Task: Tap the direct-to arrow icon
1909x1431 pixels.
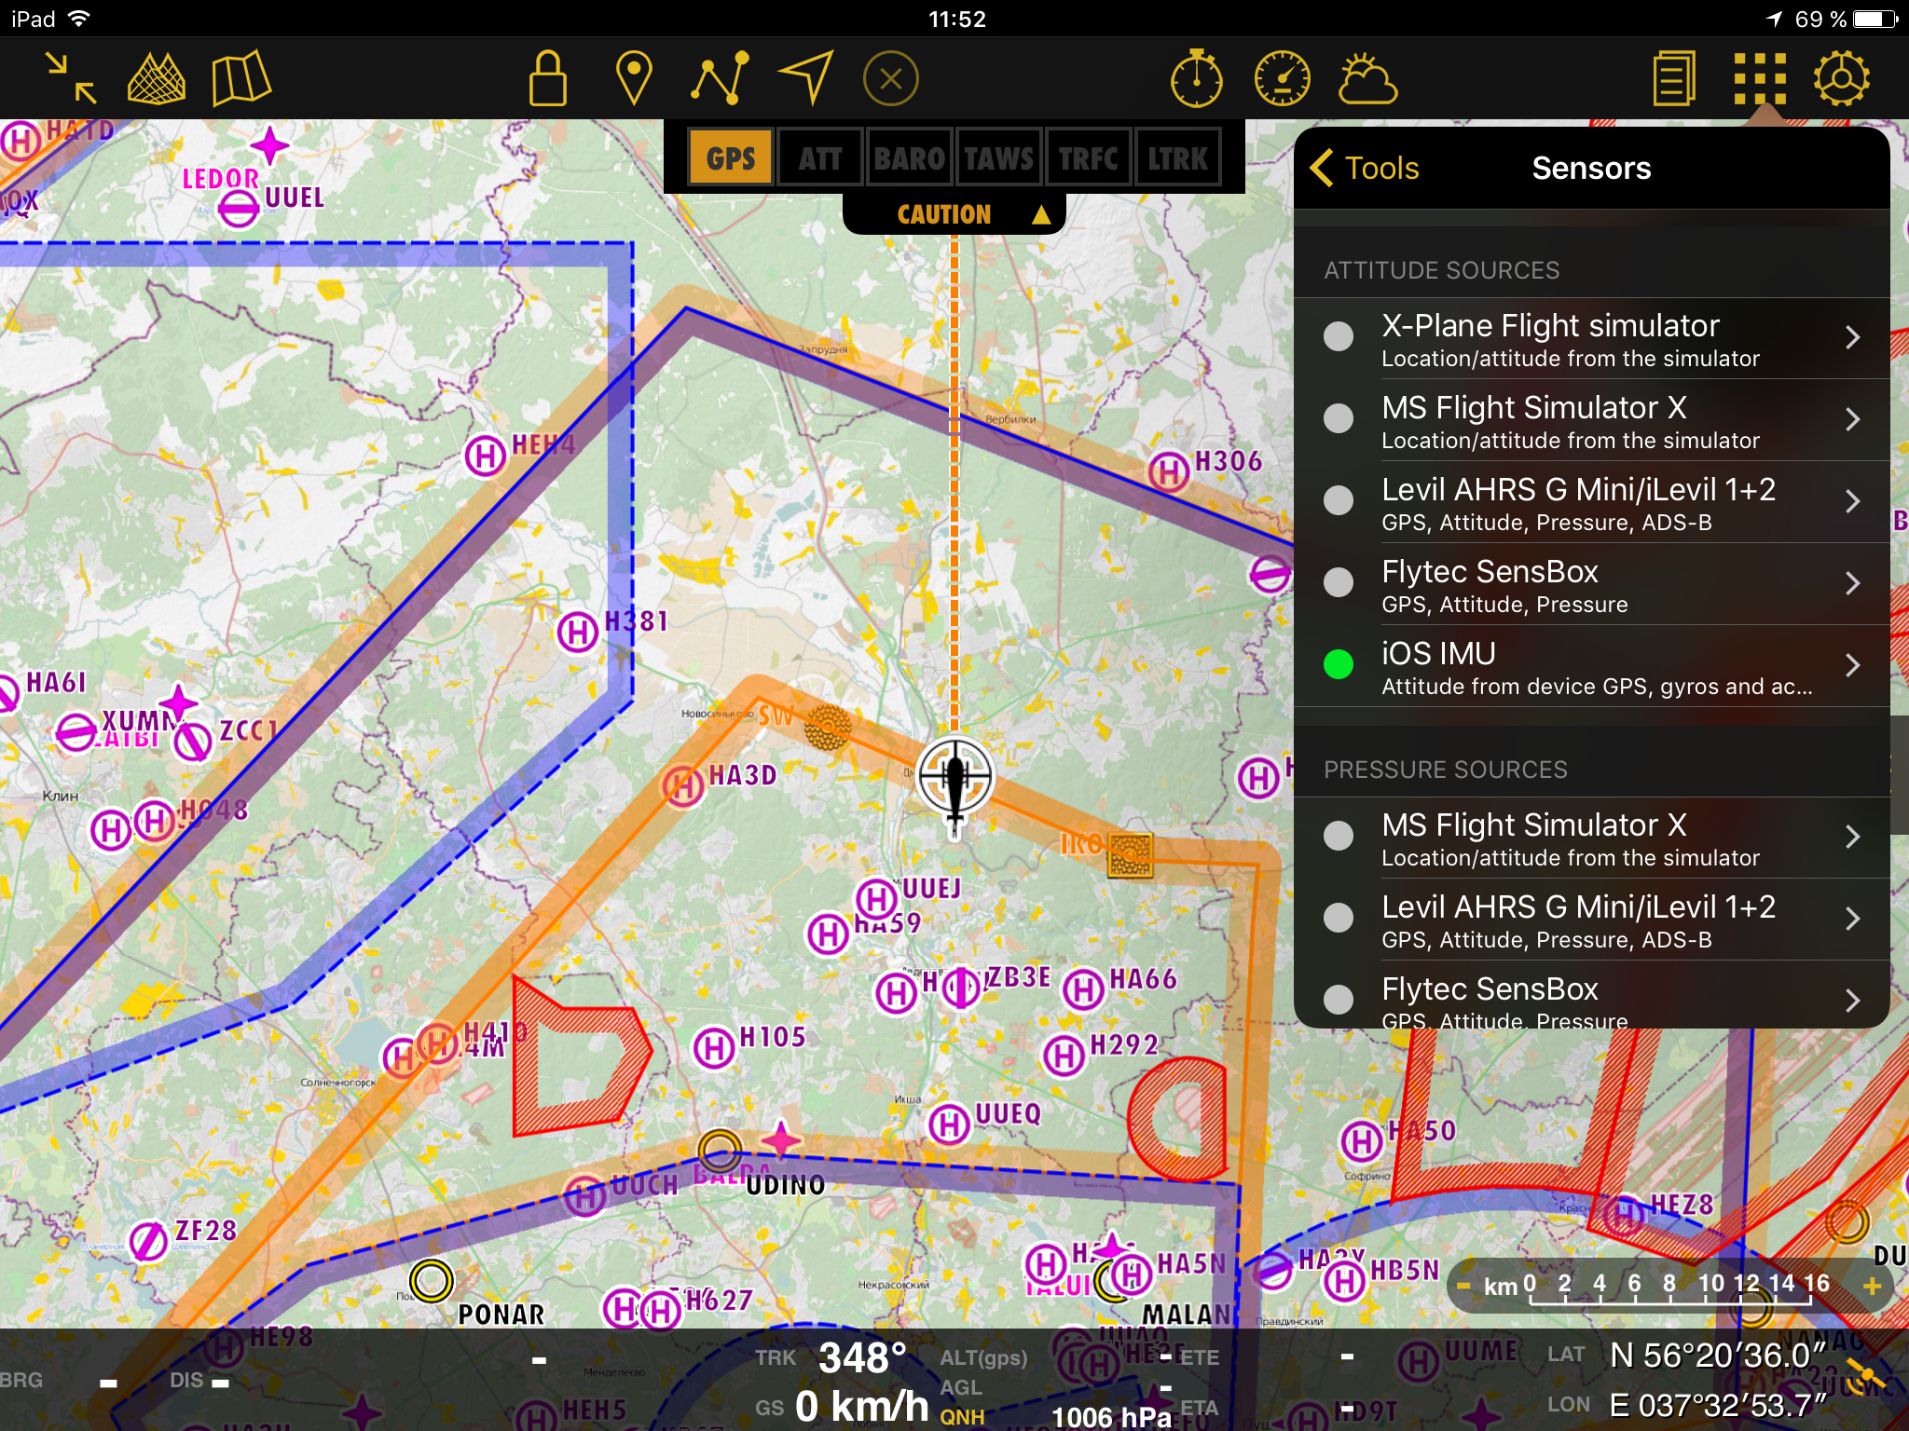Action: [805, 78]
